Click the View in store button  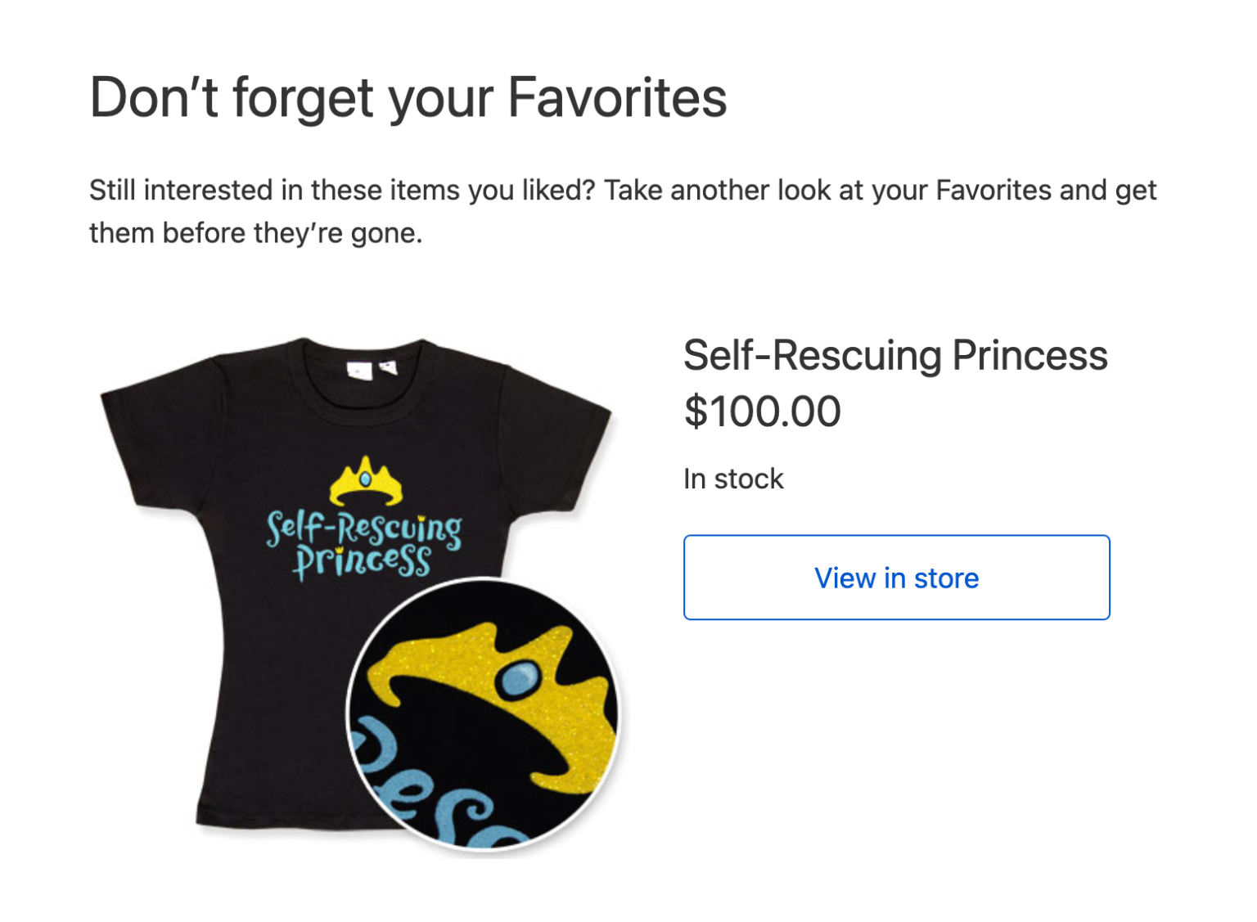coord(896,578)
